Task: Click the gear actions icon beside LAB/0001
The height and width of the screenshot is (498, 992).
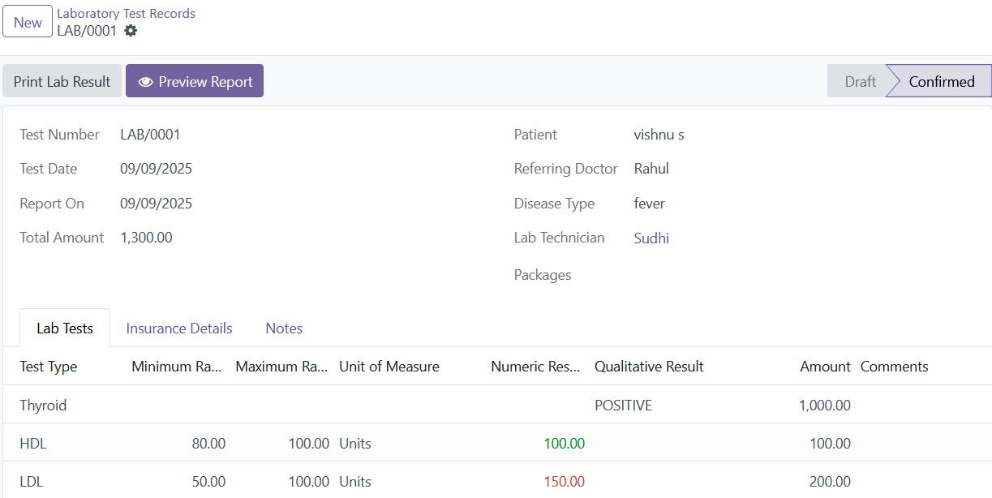Action: [x=131, y=31]
